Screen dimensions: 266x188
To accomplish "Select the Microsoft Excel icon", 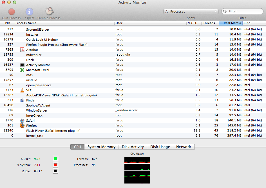I will (x=22, y=70).
